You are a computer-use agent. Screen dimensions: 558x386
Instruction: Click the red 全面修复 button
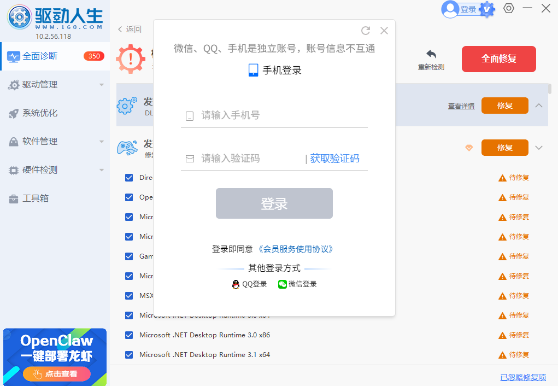pyautogui.click(x=498, y=59)
